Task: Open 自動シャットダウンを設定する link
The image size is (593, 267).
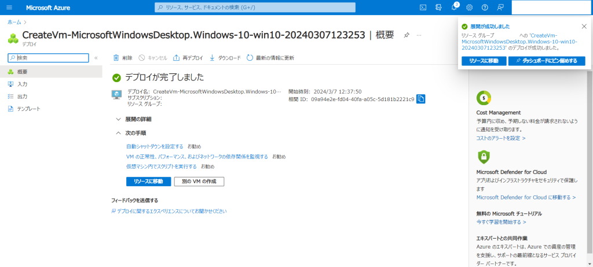Action: [155, 146]
